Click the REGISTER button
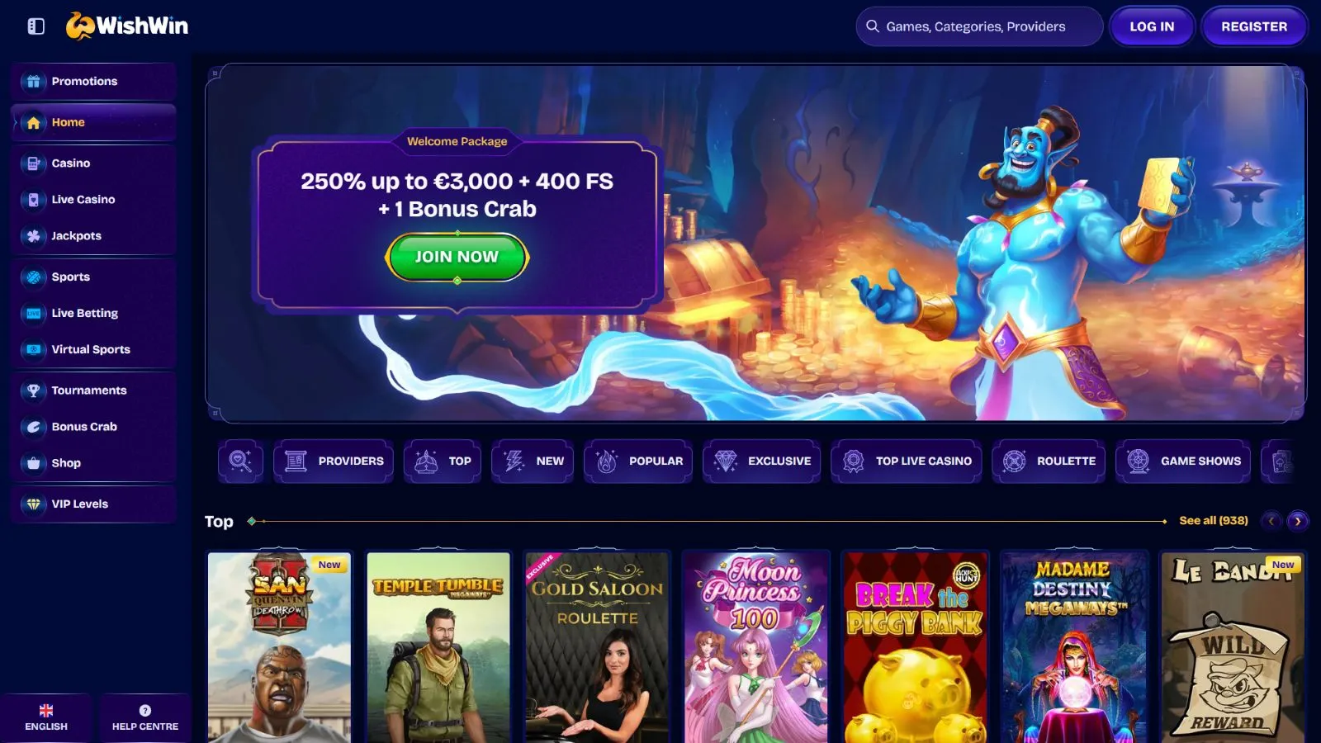The width and height of the screenshot is (1321, 743). point(1254,26)
